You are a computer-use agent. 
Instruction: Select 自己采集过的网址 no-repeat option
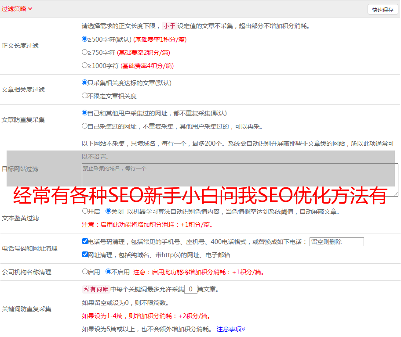[85, 126]
